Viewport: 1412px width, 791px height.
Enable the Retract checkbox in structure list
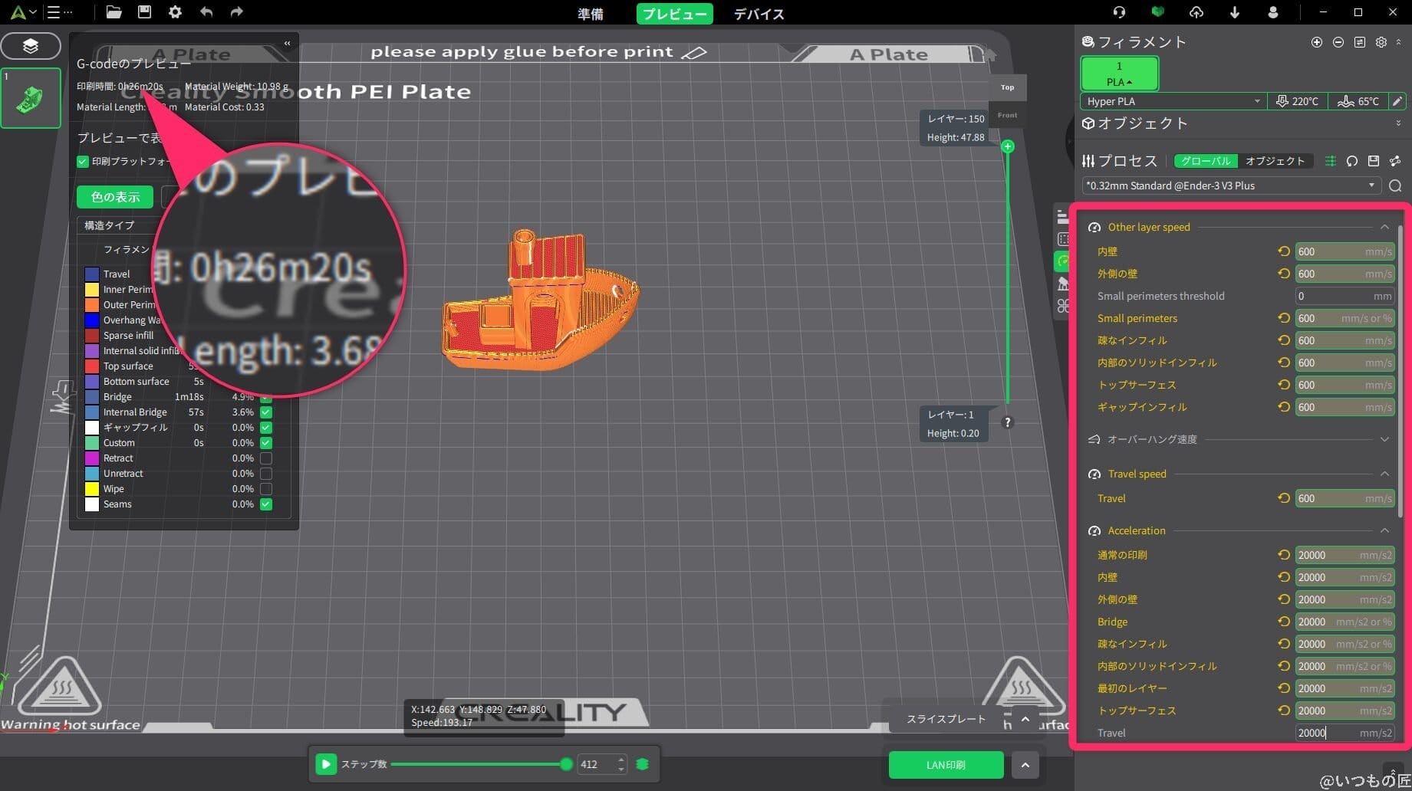[265, 458]
